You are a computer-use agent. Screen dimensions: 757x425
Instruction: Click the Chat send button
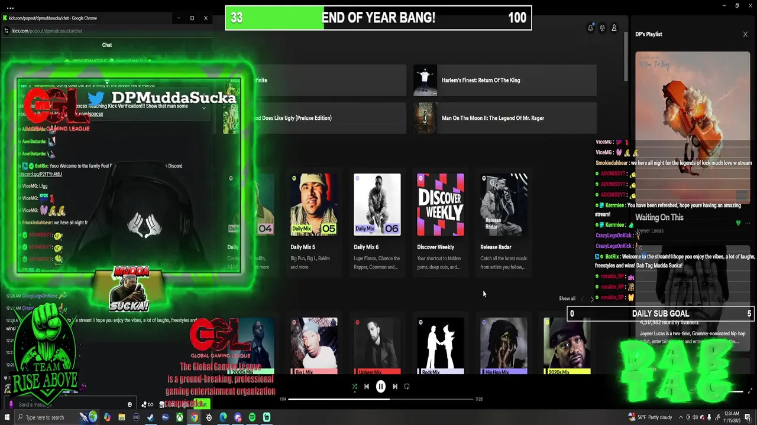[x=202, y=404]
